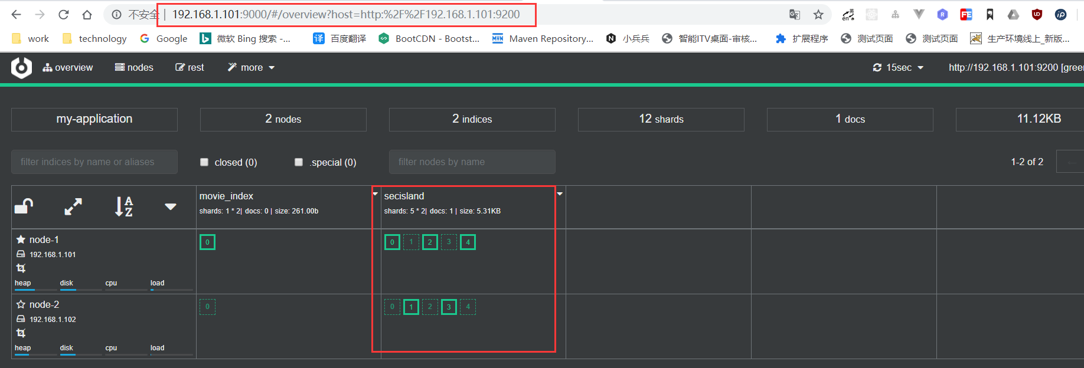Click the filled star icon beside node-1
The image size is (1084, 368).
tap(21, 239)
